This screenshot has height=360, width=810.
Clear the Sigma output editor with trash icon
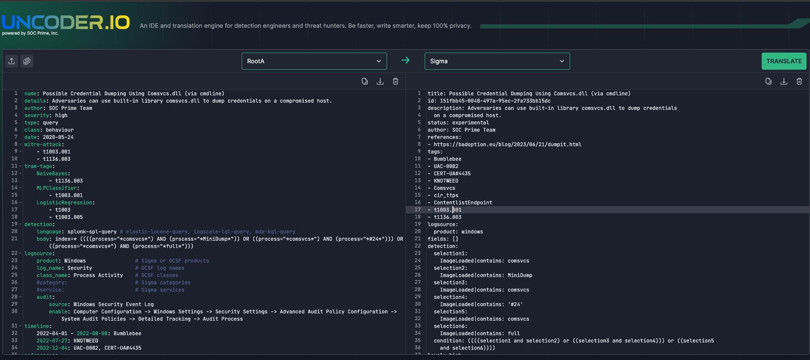[x=799, y=81]
